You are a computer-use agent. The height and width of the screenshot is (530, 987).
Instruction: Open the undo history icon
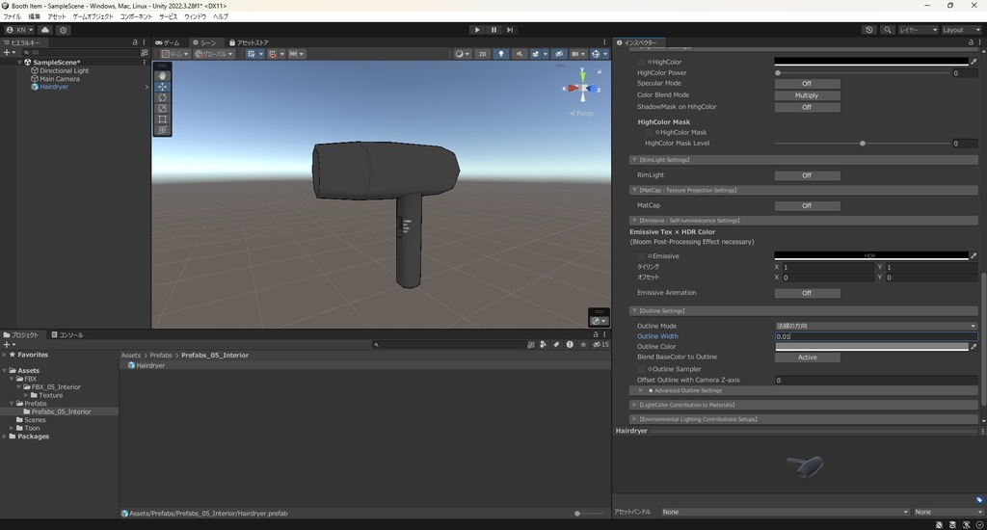(x=869, y=30)
